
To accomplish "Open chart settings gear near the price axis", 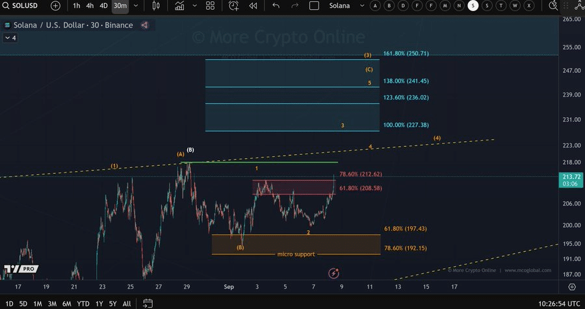I will pyautogui.click(x=571, y=286).
